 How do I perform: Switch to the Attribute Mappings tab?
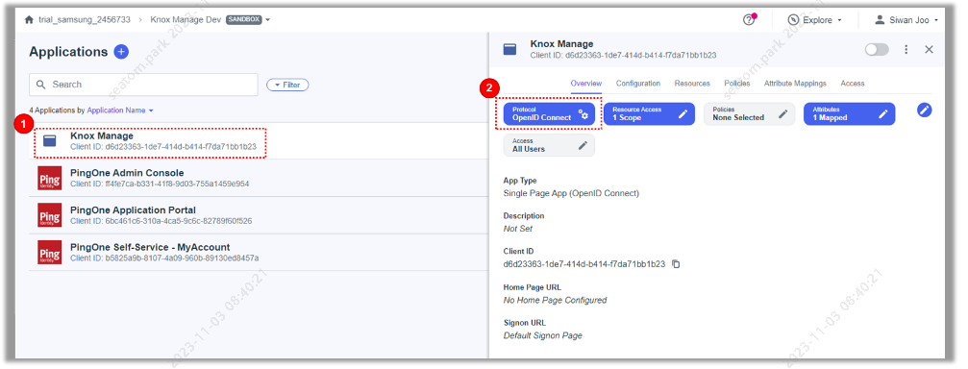click(795, 84)
